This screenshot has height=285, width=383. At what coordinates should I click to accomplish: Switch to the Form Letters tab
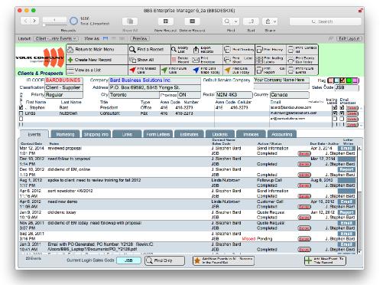tap(157, 134)
